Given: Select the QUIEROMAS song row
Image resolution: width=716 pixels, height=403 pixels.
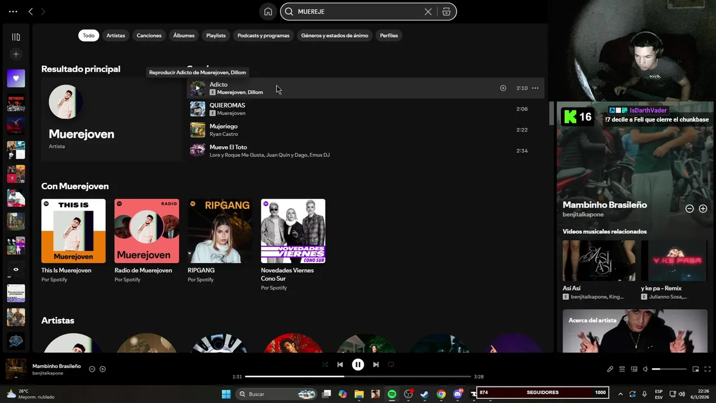Looking at the screenshot, I should tap(365, 109).
